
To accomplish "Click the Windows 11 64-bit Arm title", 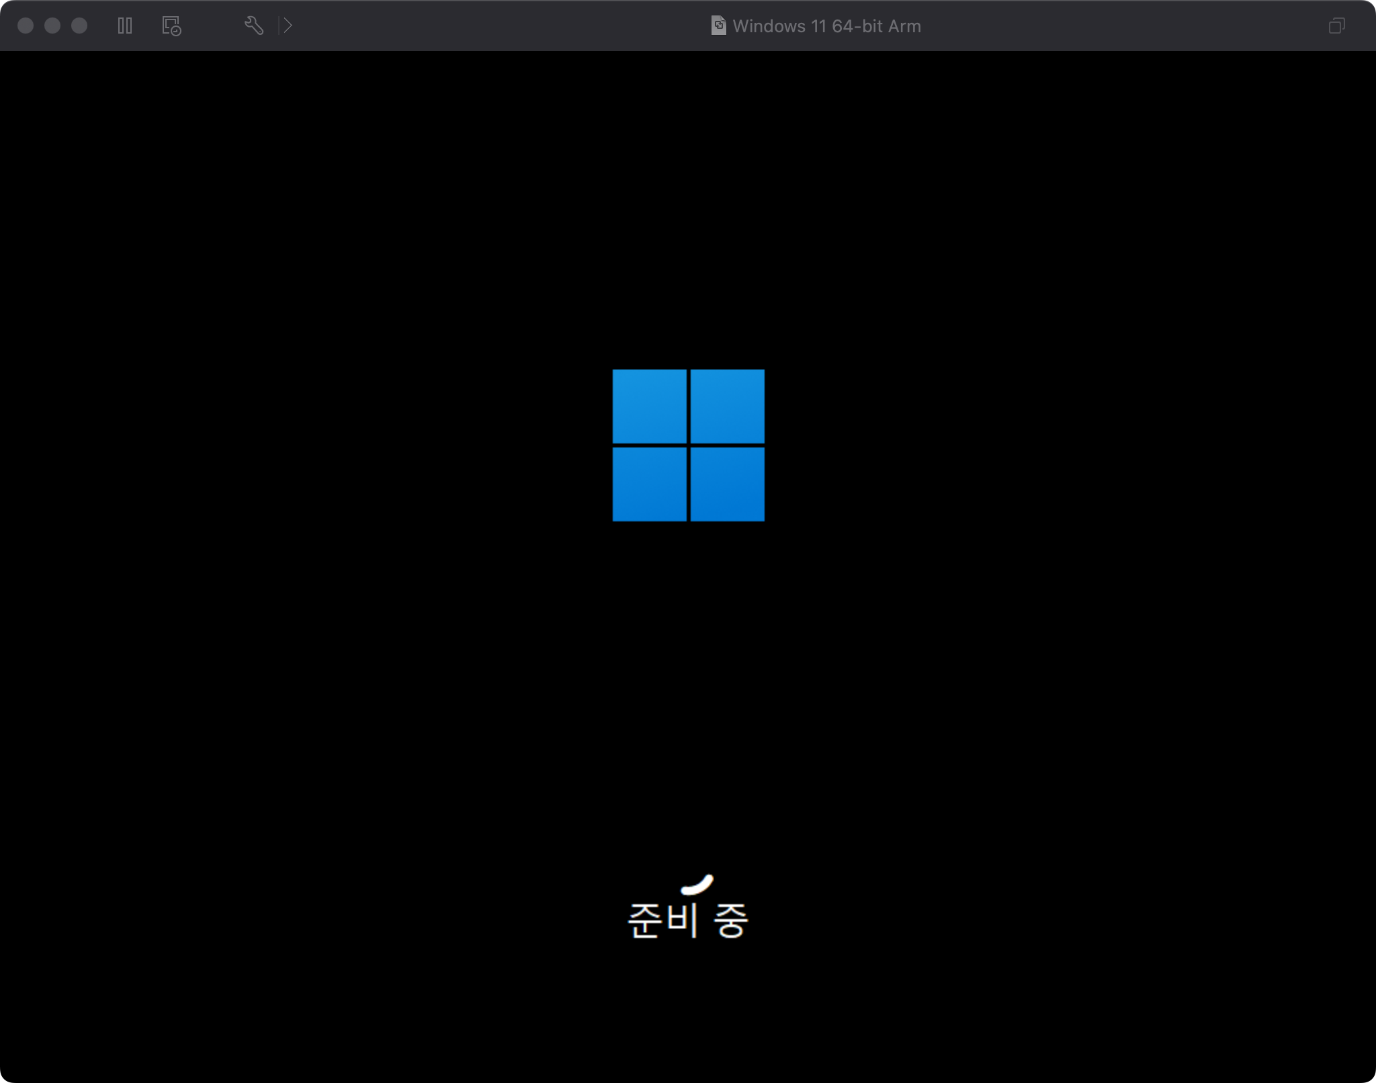I will click(826, 26).
